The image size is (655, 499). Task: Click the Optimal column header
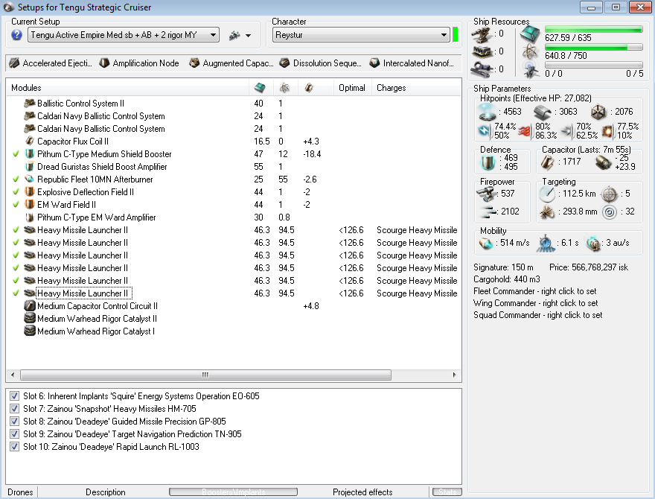pos(352,88)
